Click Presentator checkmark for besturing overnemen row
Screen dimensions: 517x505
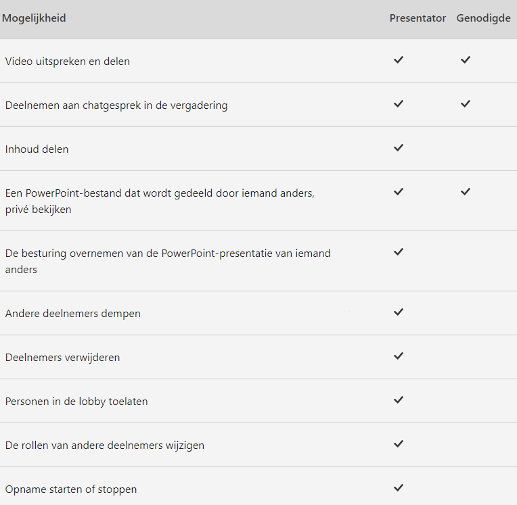[x=399, y=252]
